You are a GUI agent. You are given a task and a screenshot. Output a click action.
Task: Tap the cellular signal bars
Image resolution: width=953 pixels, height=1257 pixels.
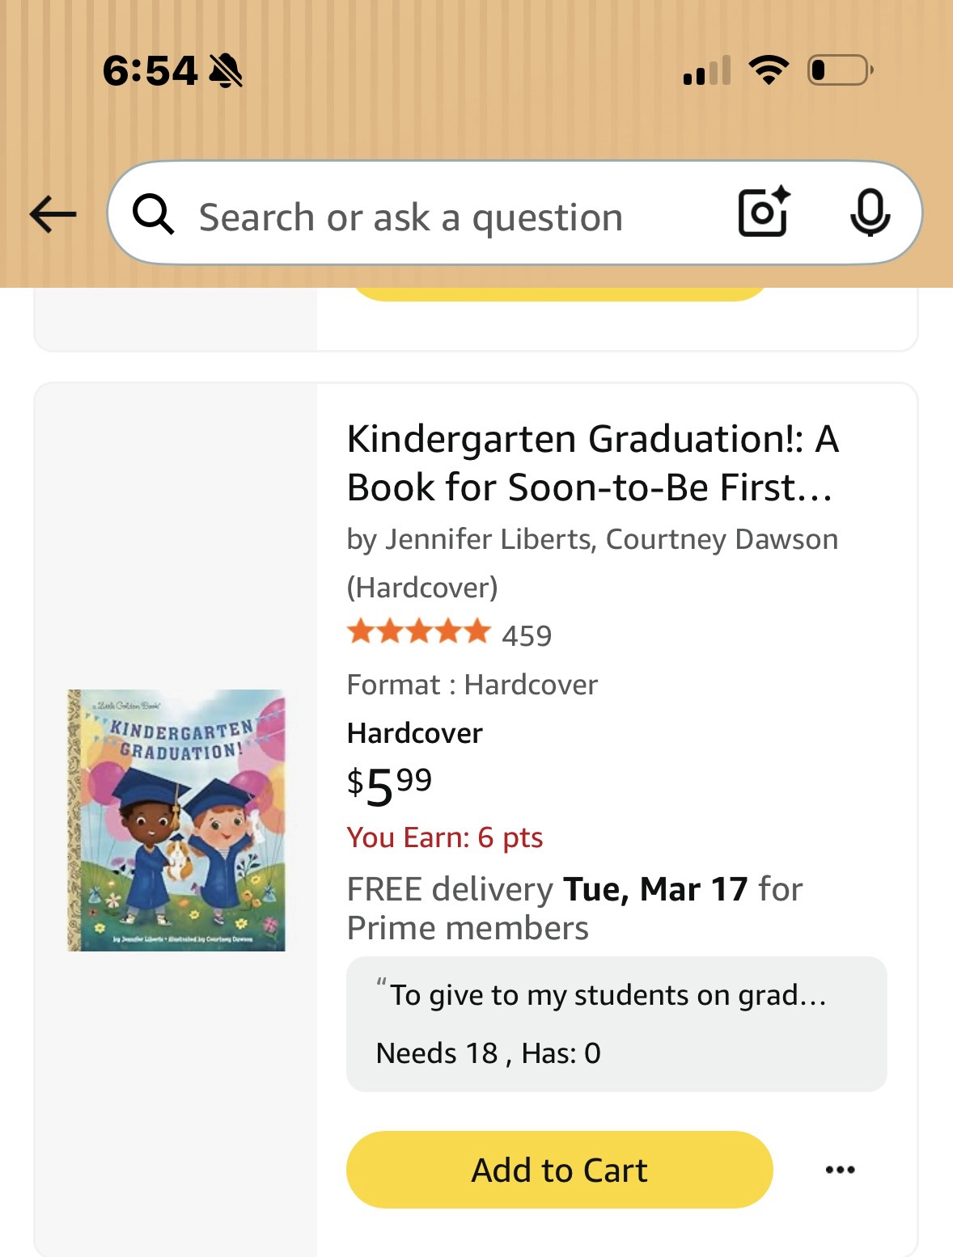click(706, 71)
